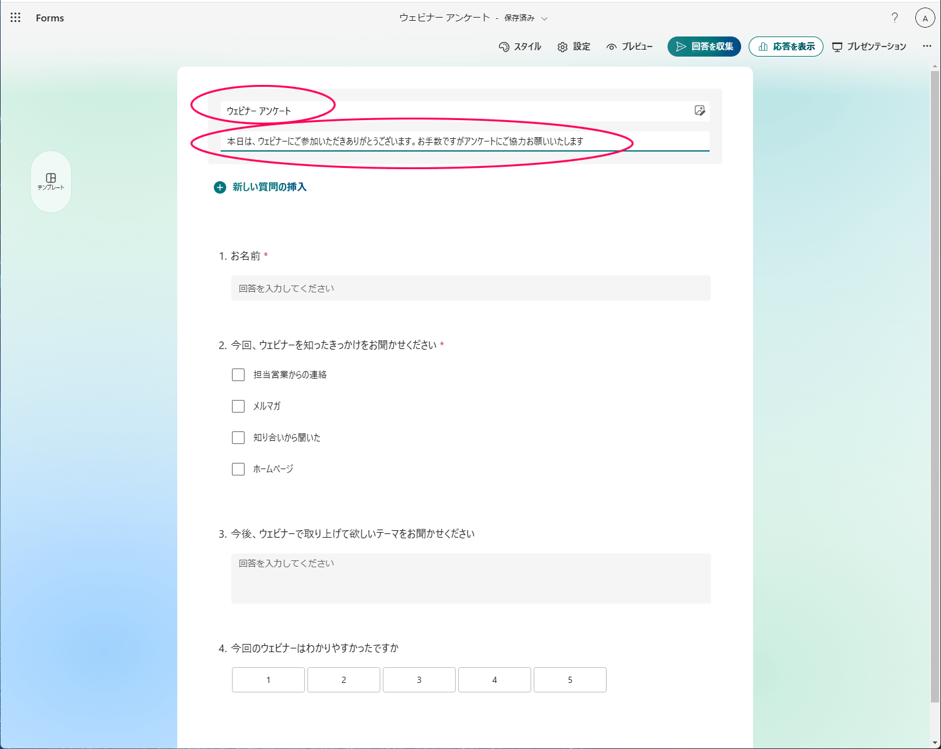Preview the form with the eye icon

(630, 46)
